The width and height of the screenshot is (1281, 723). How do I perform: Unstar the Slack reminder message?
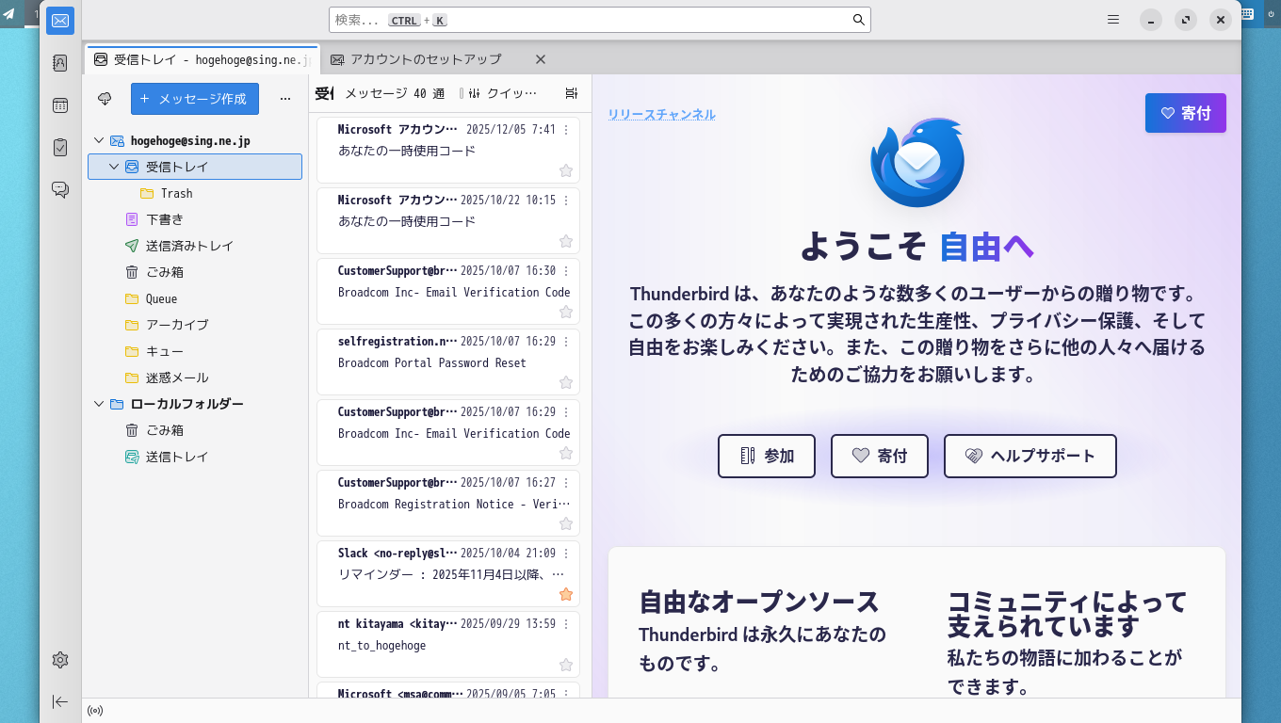pos(566,594)
